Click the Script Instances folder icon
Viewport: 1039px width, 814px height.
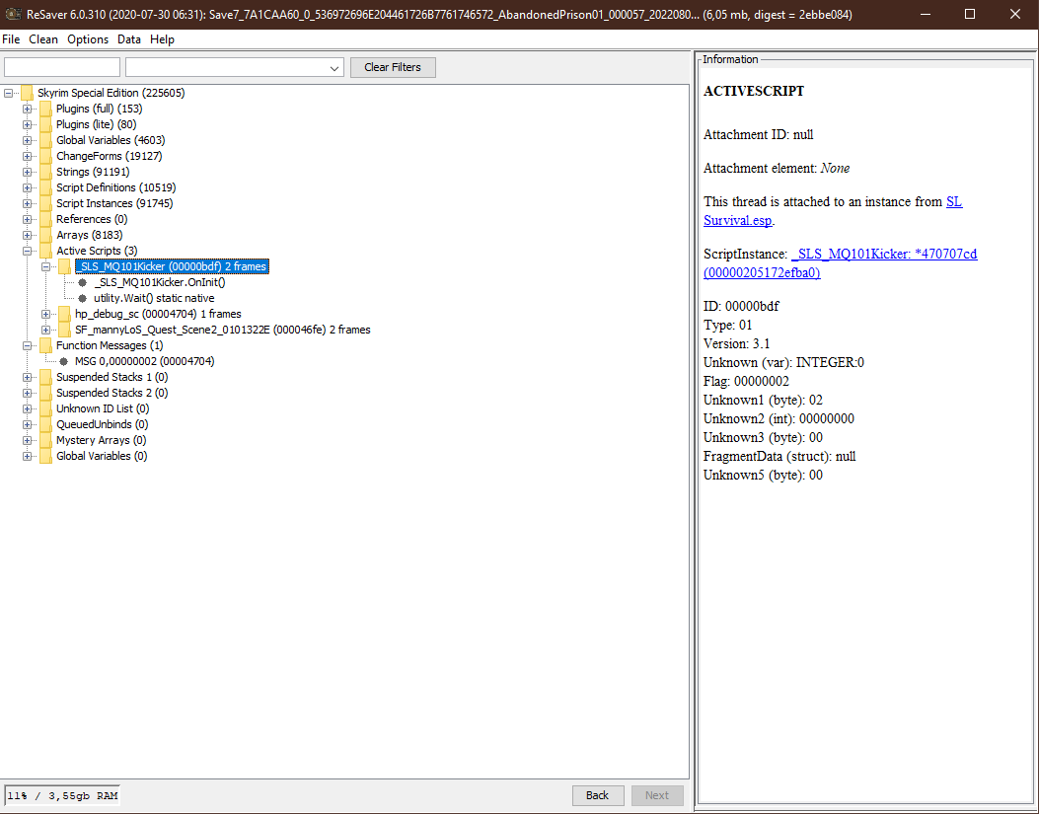pos(45,203)
